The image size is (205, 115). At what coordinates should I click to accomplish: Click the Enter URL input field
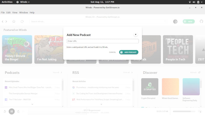point(103,41)
